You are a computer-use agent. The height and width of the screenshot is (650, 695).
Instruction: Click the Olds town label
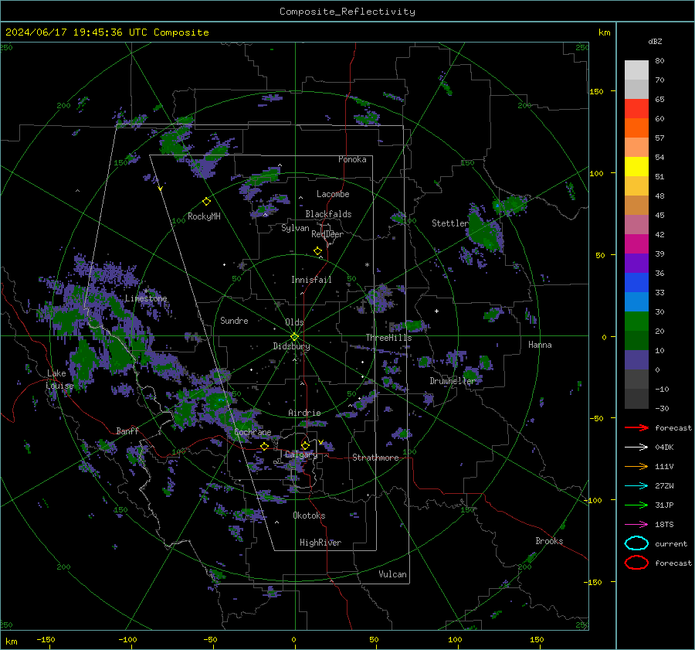(x=294, y=322)
